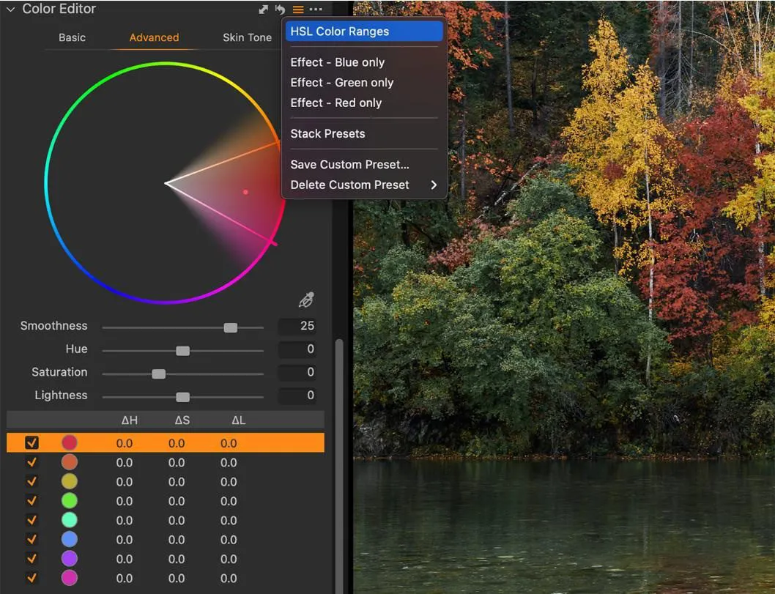Click the tool panel vertical scrollbar

[339, 464]
